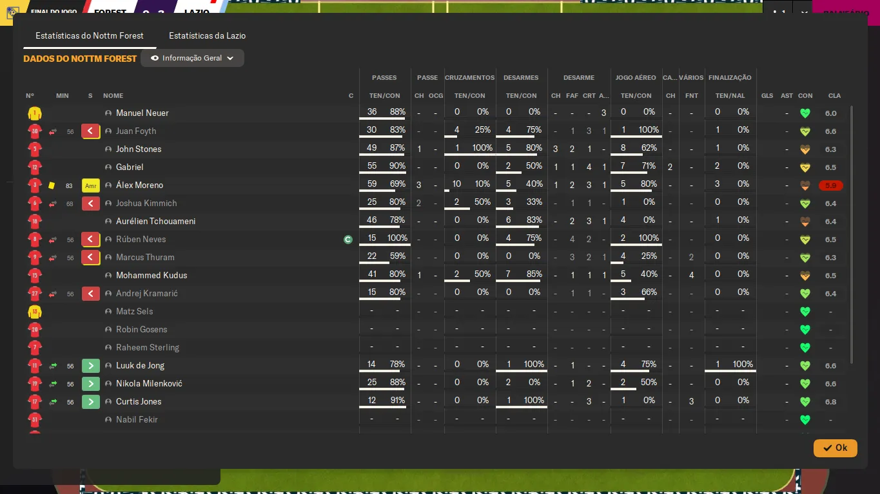Open Mohammed Kudus' player profile link
Image resolution: width=880 pixels, height=494 pixels.
coord(152,276)
